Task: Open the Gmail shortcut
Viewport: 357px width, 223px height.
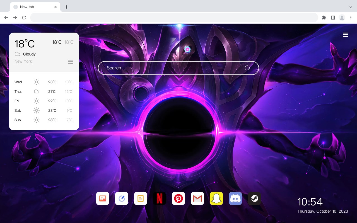Action: tap(197, 198)
